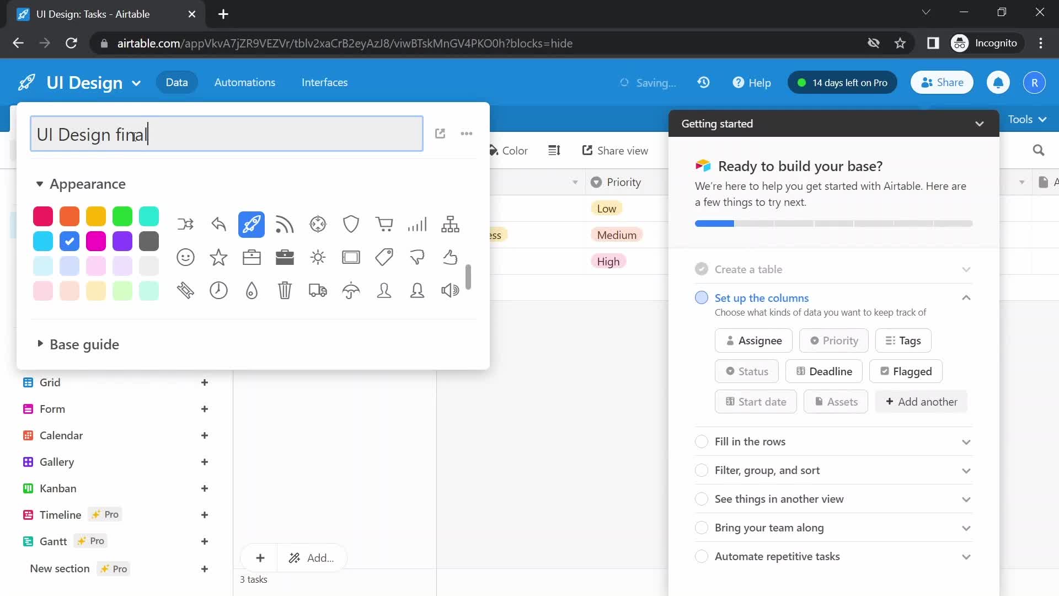This screenshot has width=1059, height=596.
Task: Select the org chart icon
Action: point(451,223)
